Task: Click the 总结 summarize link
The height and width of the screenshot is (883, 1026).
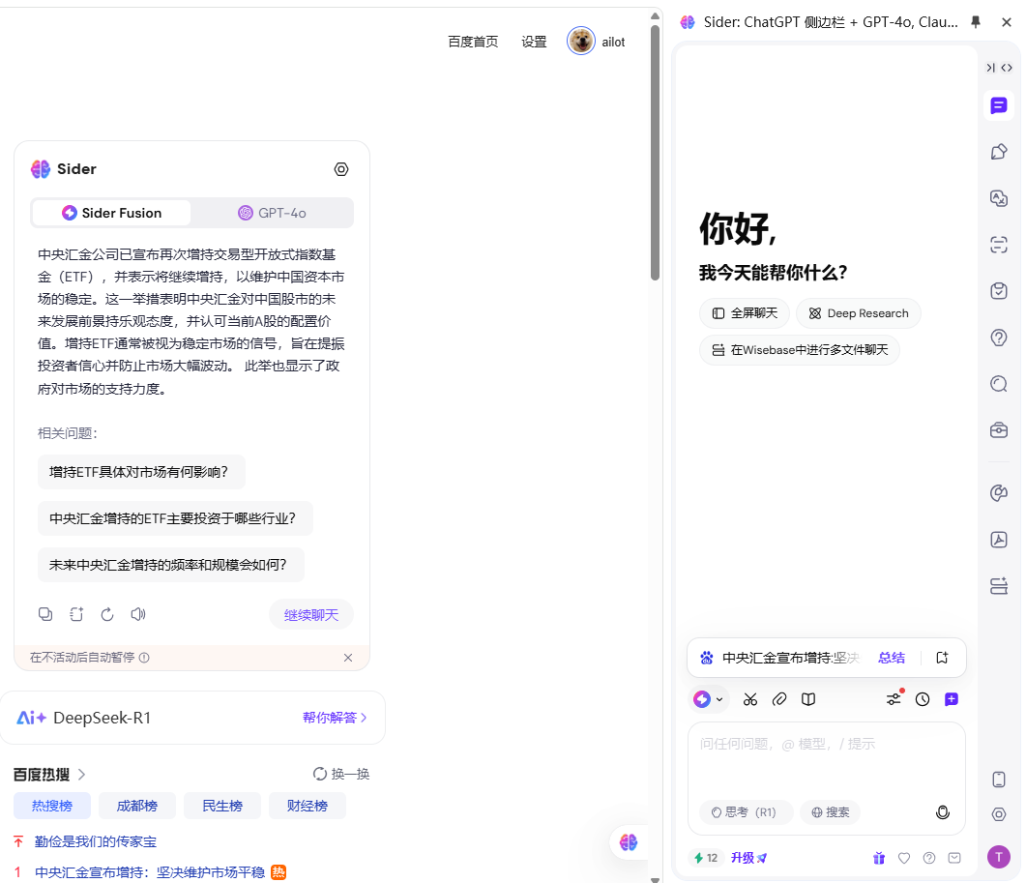Action: click(x=892, y=658)
